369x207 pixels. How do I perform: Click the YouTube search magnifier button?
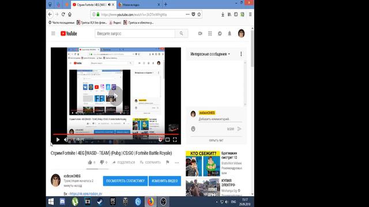point(181,33)
